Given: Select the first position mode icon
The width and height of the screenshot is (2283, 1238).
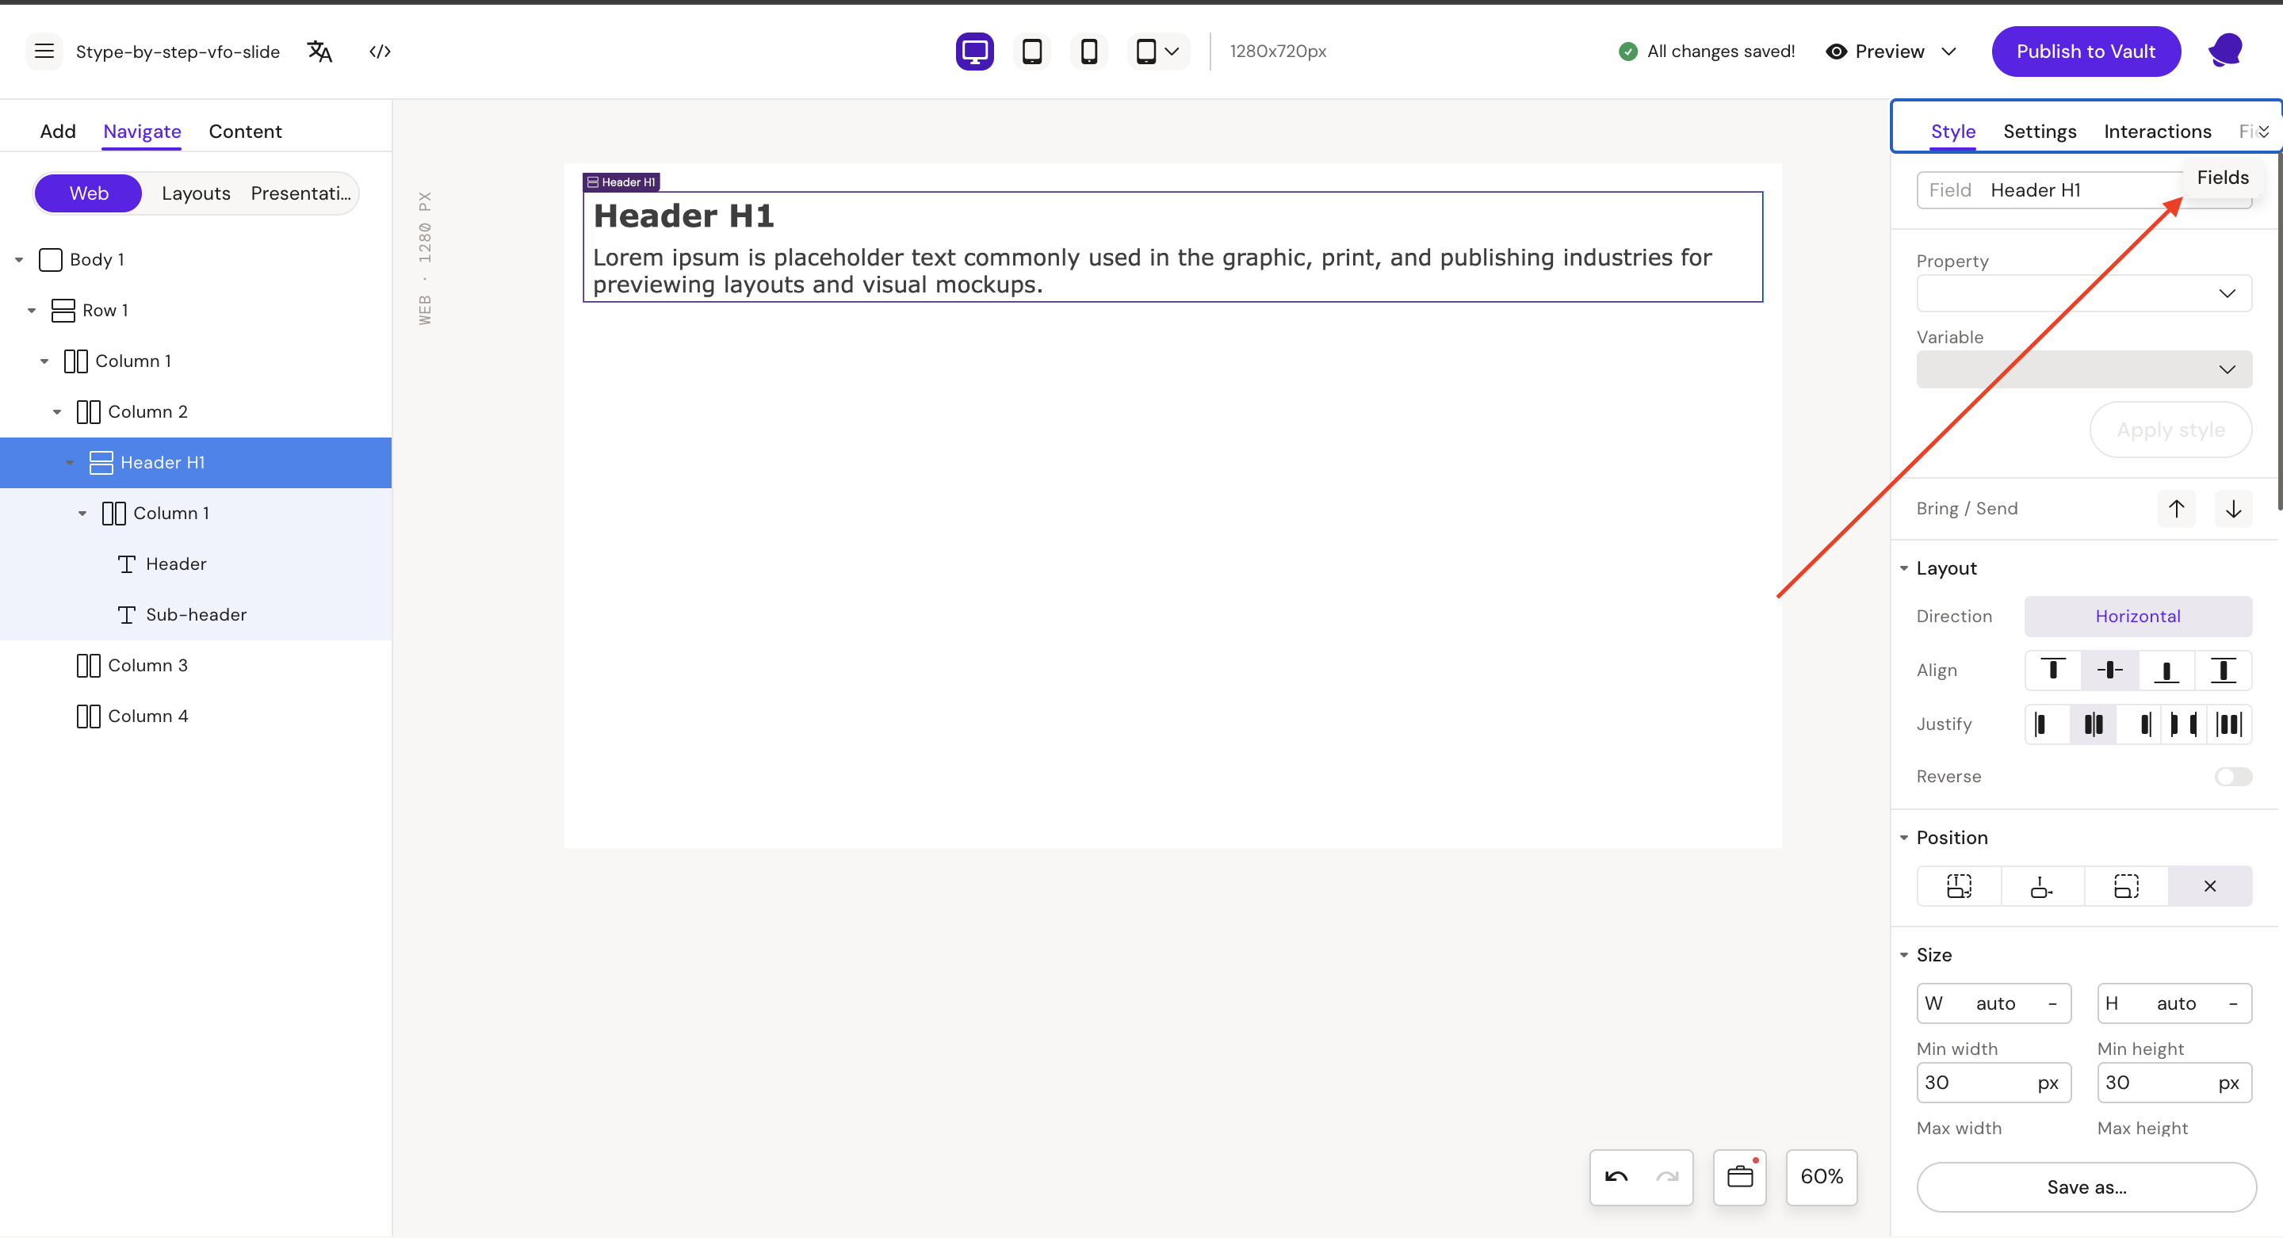Looking at the screenshot, I should pyautogui.click(x=1960, y=886).
